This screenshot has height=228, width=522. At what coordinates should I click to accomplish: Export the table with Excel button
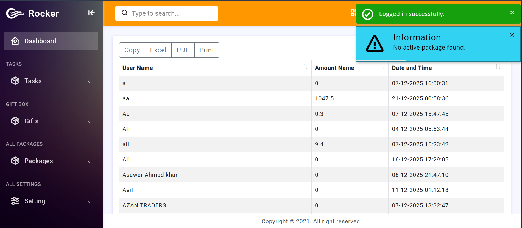pos(158,50)
